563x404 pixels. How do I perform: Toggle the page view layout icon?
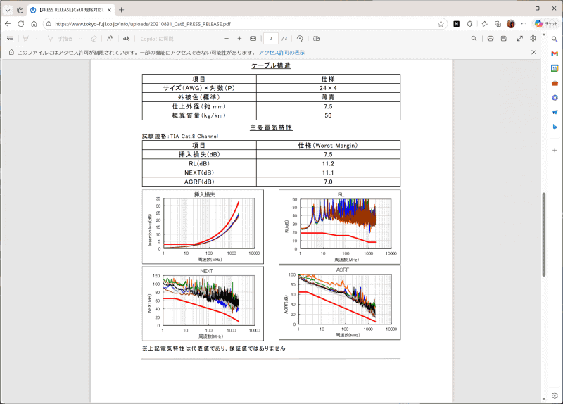click(316, 39)
